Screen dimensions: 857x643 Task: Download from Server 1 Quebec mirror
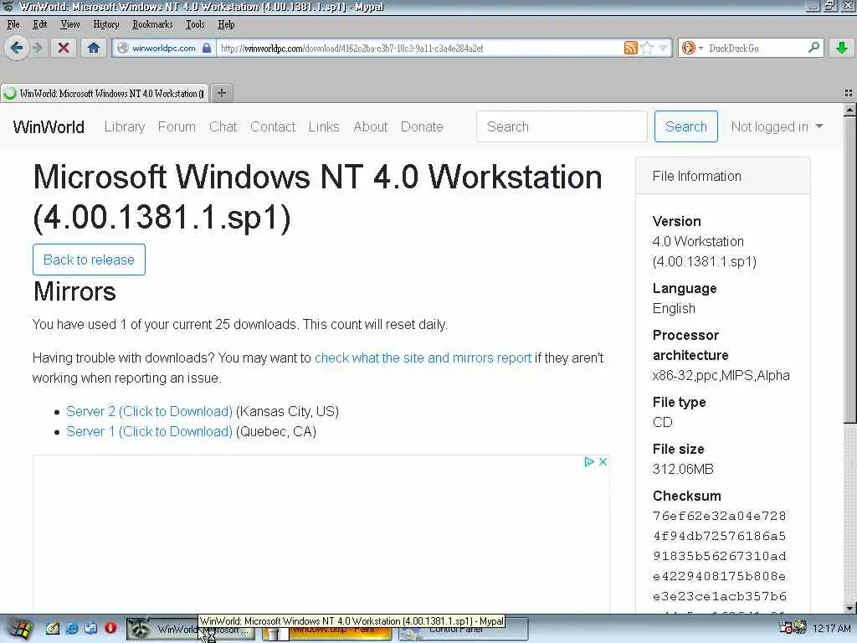point(149,431)
